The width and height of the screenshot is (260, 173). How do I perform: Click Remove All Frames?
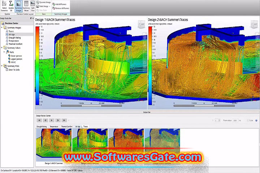point(61,8)
